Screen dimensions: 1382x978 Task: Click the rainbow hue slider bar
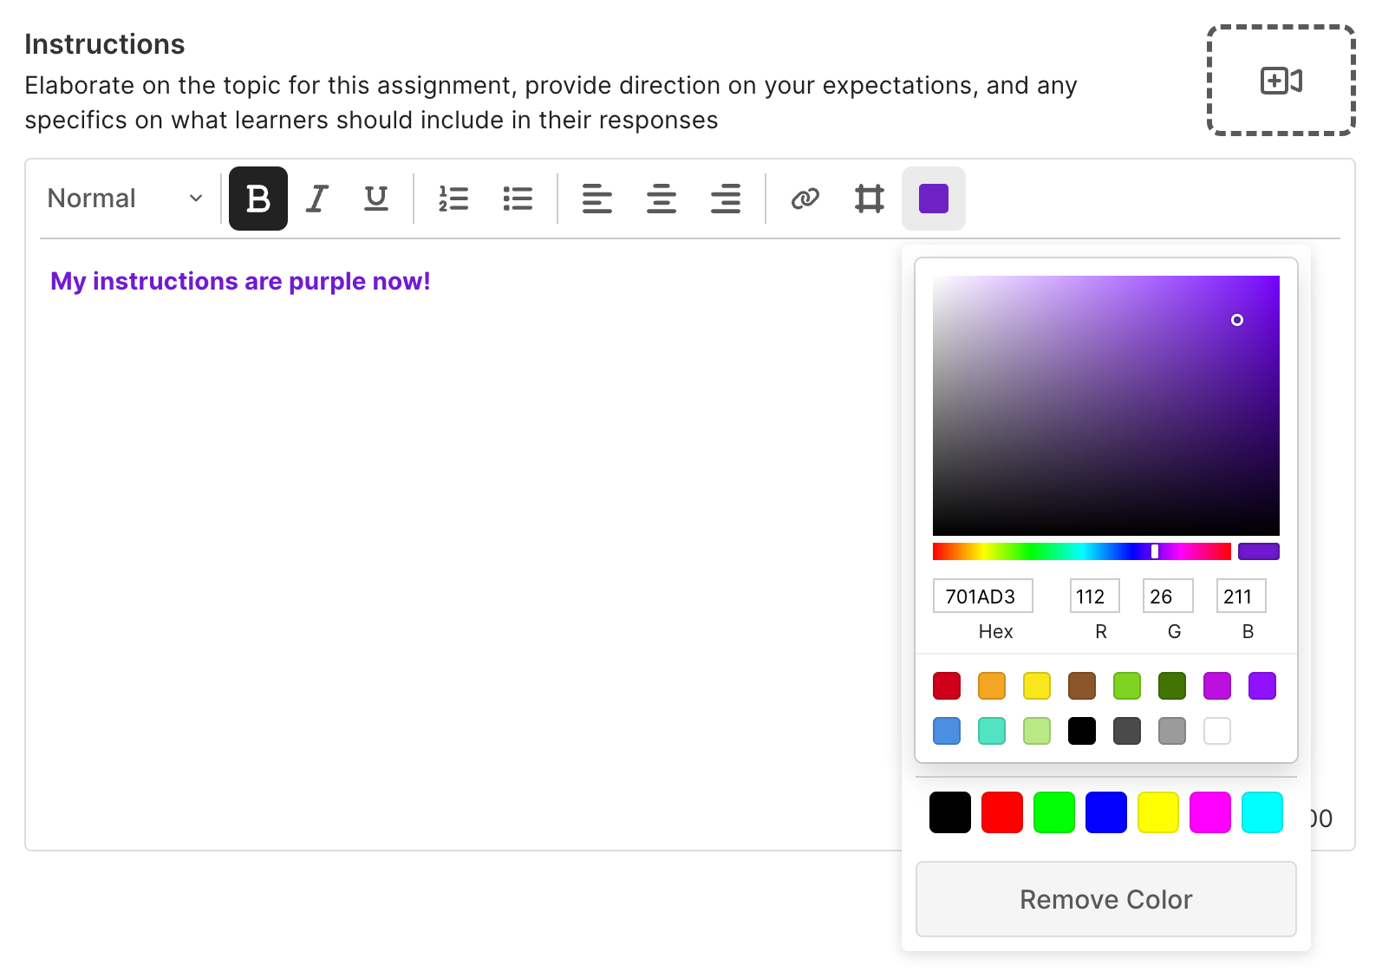(1082, 551)
